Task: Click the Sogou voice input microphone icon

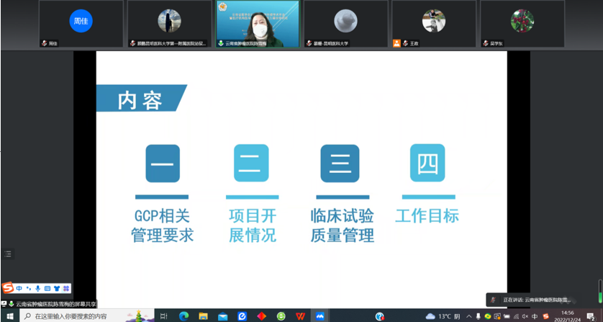Action: point(37,288)
